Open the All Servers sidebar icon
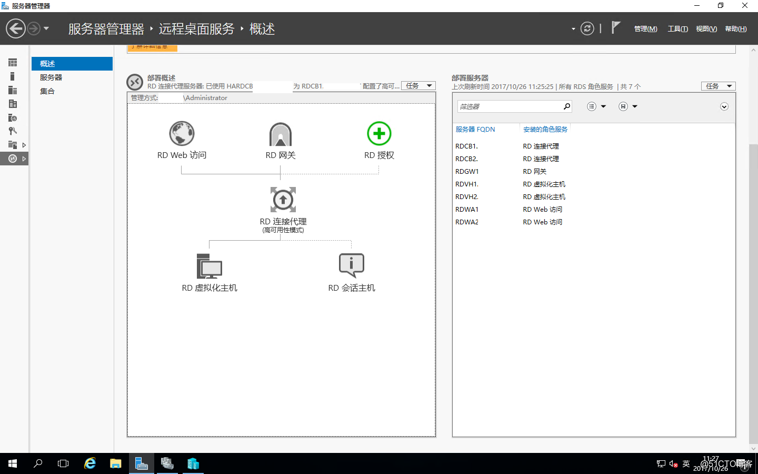758x474 pixels. [13, 90]
